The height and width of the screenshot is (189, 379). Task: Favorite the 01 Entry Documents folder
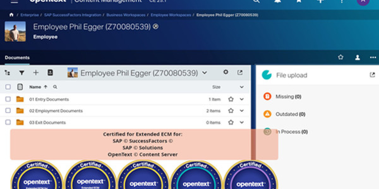231,99
